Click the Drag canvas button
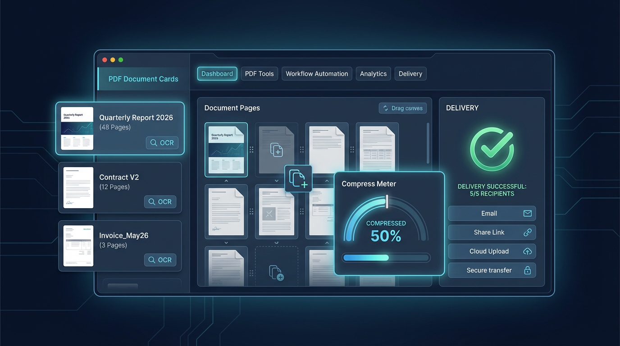 [402, 108]
